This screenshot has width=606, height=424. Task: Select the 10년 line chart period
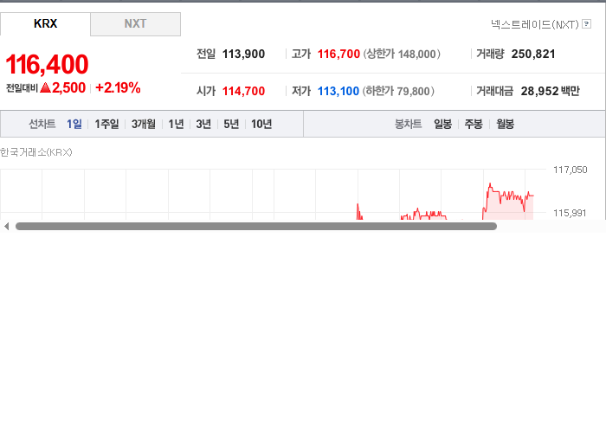click(x=261, y=124)
